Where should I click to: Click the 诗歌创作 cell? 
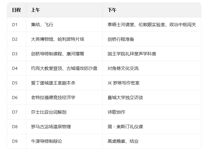[x=116, y=112]
